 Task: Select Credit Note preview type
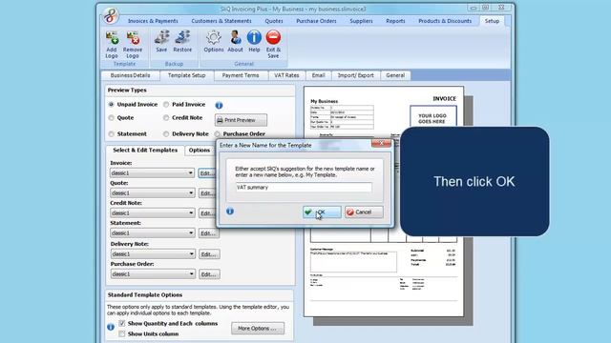pyautogui.click(x=166, y=117)
